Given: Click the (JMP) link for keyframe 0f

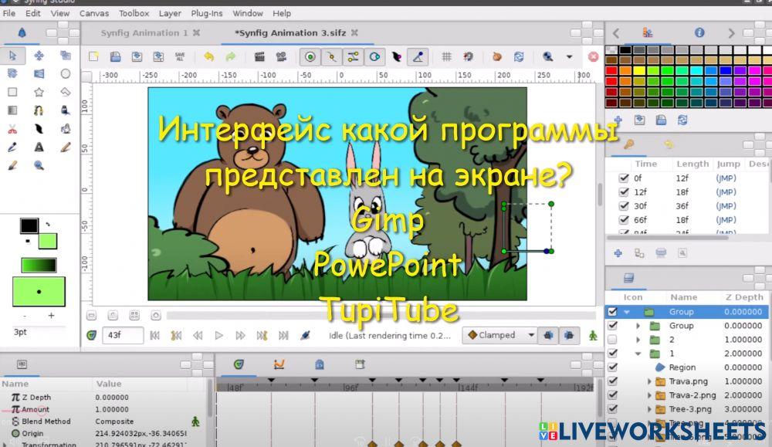Looking at the screenshot, I should [x=726, y=178].
